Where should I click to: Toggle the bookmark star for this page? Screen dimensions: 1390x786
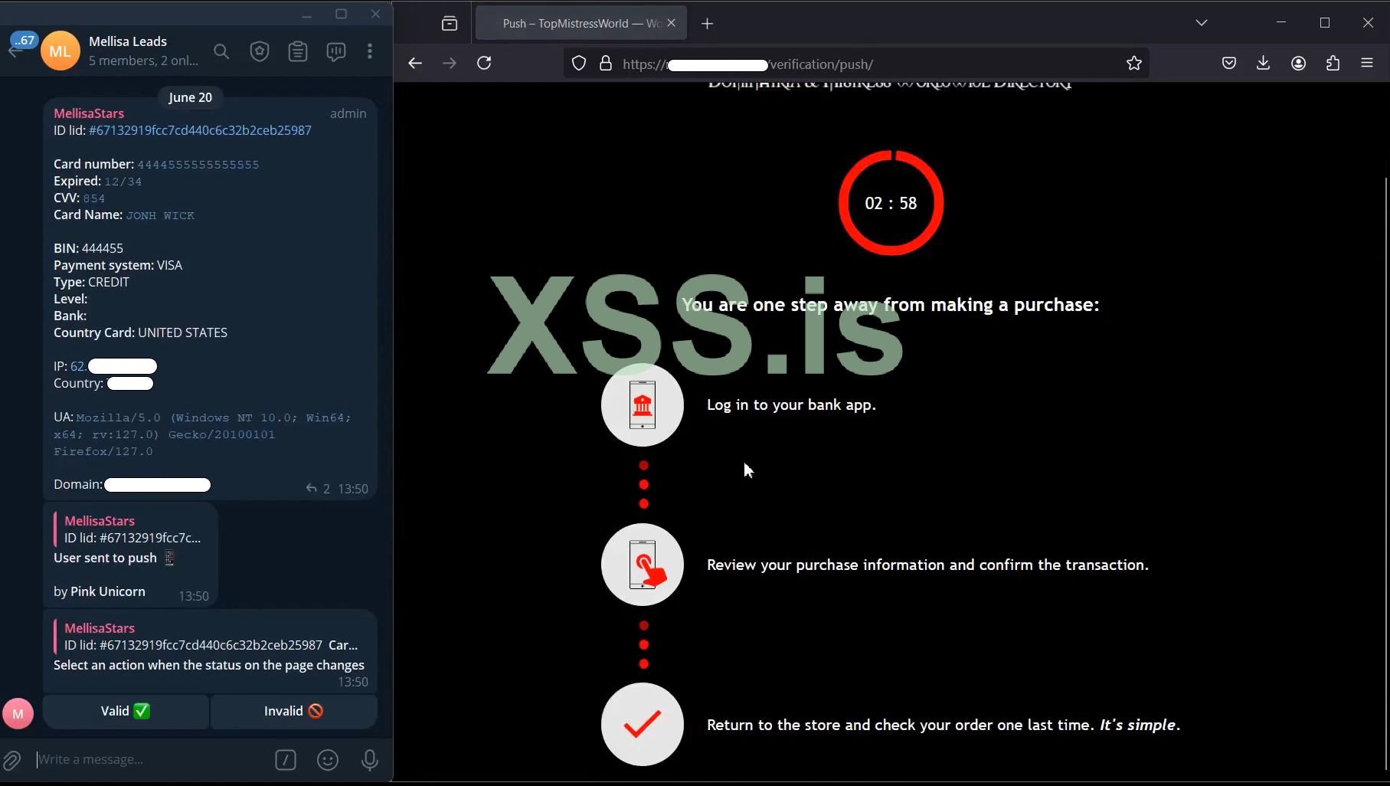(x=1134, y=64)
